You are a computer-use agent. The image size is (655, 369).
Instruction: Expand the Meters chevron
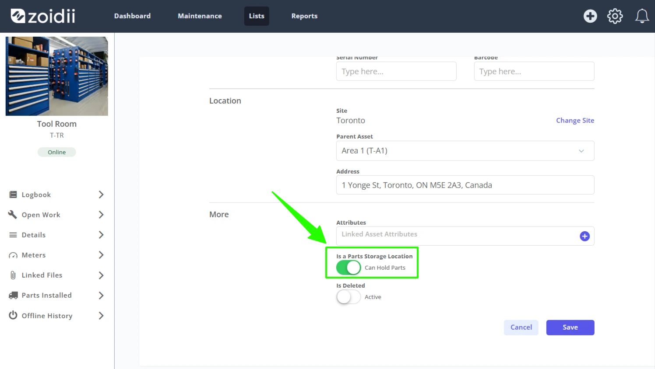(101, 255)
